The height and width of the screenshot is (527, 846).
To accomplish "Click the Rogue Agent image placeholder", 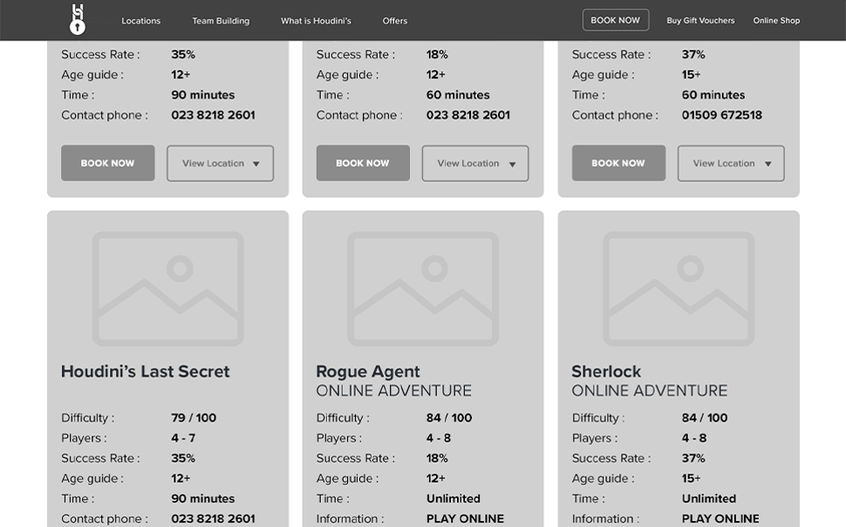I will (x=423, y=288).
